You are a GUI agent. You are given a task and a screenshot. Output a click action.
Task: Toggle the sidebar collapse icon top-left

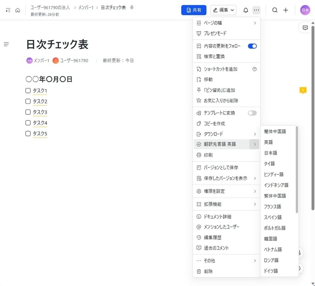[x=7, y=10]
